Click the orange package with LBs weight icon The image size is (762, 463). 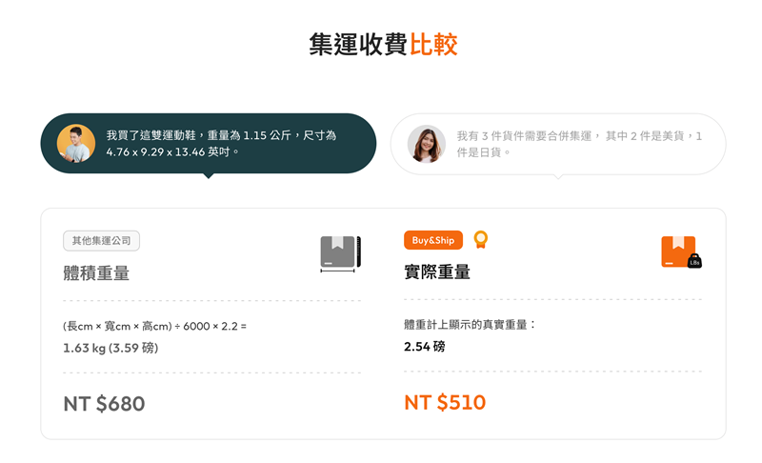tap(681, 252)
